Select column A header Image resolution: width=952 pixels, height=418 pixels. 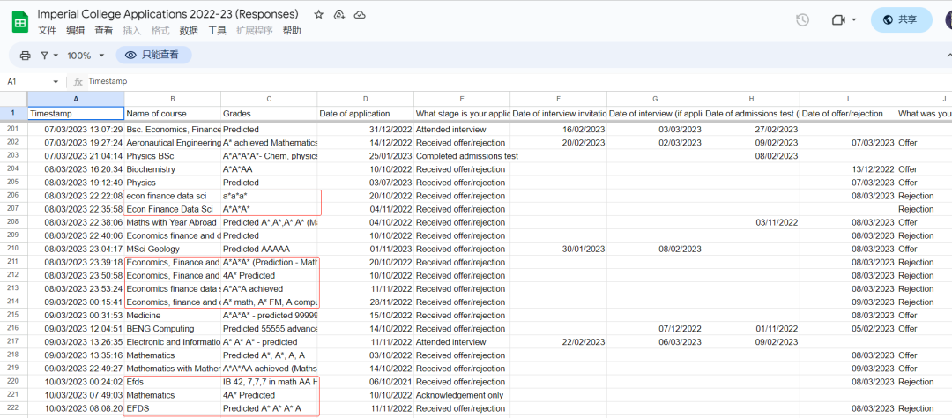(76, 99)
